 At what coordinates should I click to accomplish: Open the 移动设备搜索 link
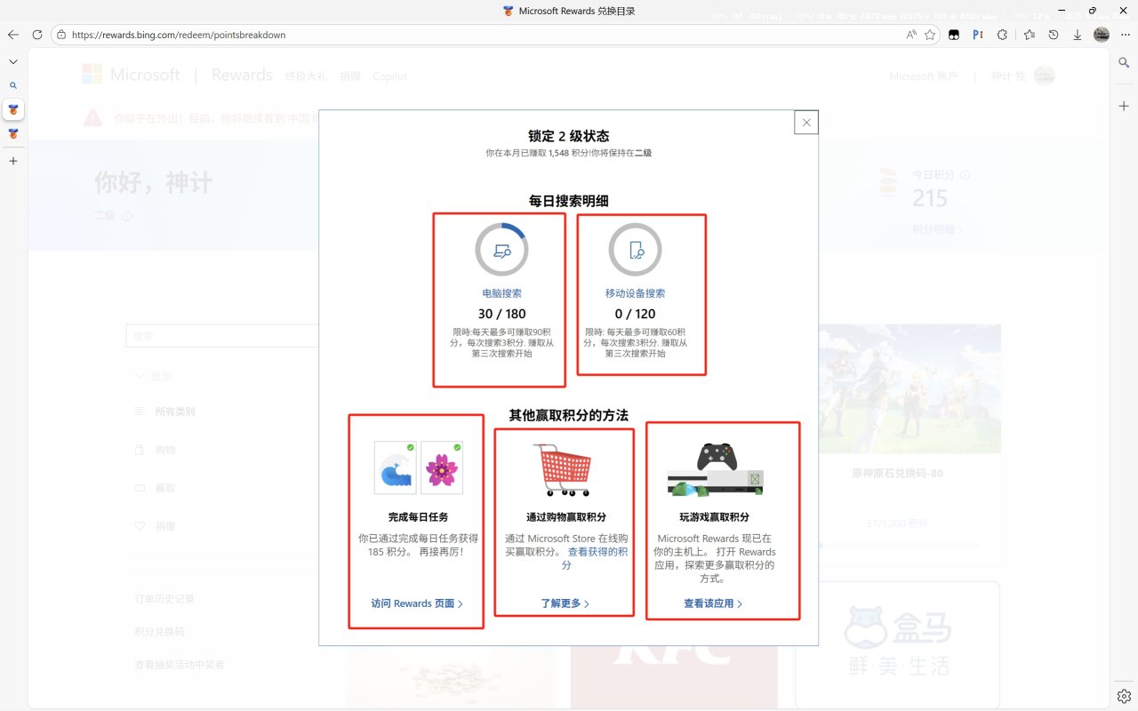click(635, 293)
